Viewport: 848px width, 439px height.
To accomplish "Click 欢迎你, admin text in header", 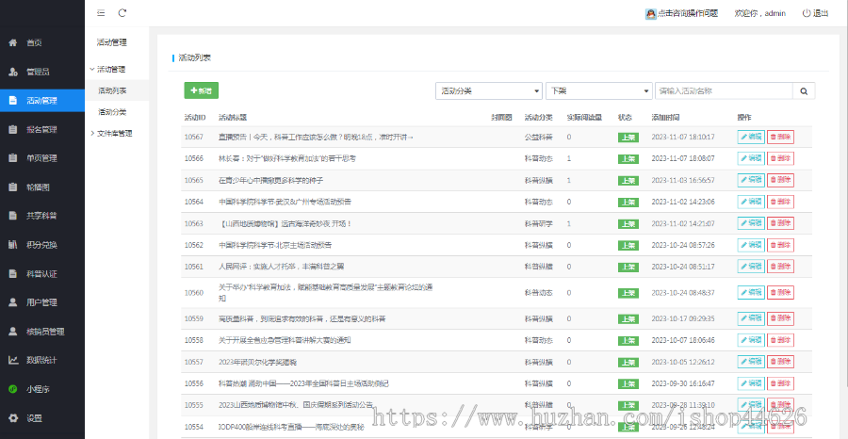I will pos(759,13).
